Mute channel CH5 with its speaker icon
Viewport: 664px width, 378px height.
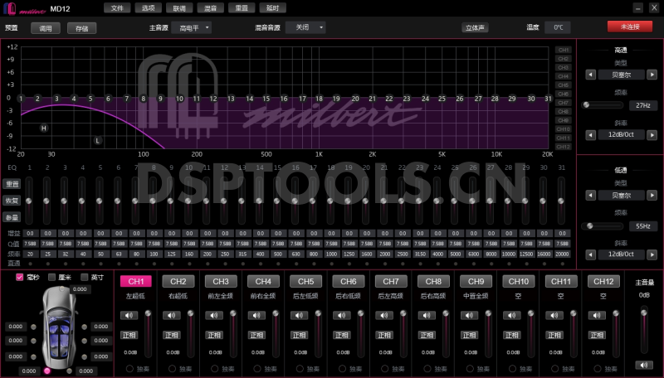click(x=298, y=315)
